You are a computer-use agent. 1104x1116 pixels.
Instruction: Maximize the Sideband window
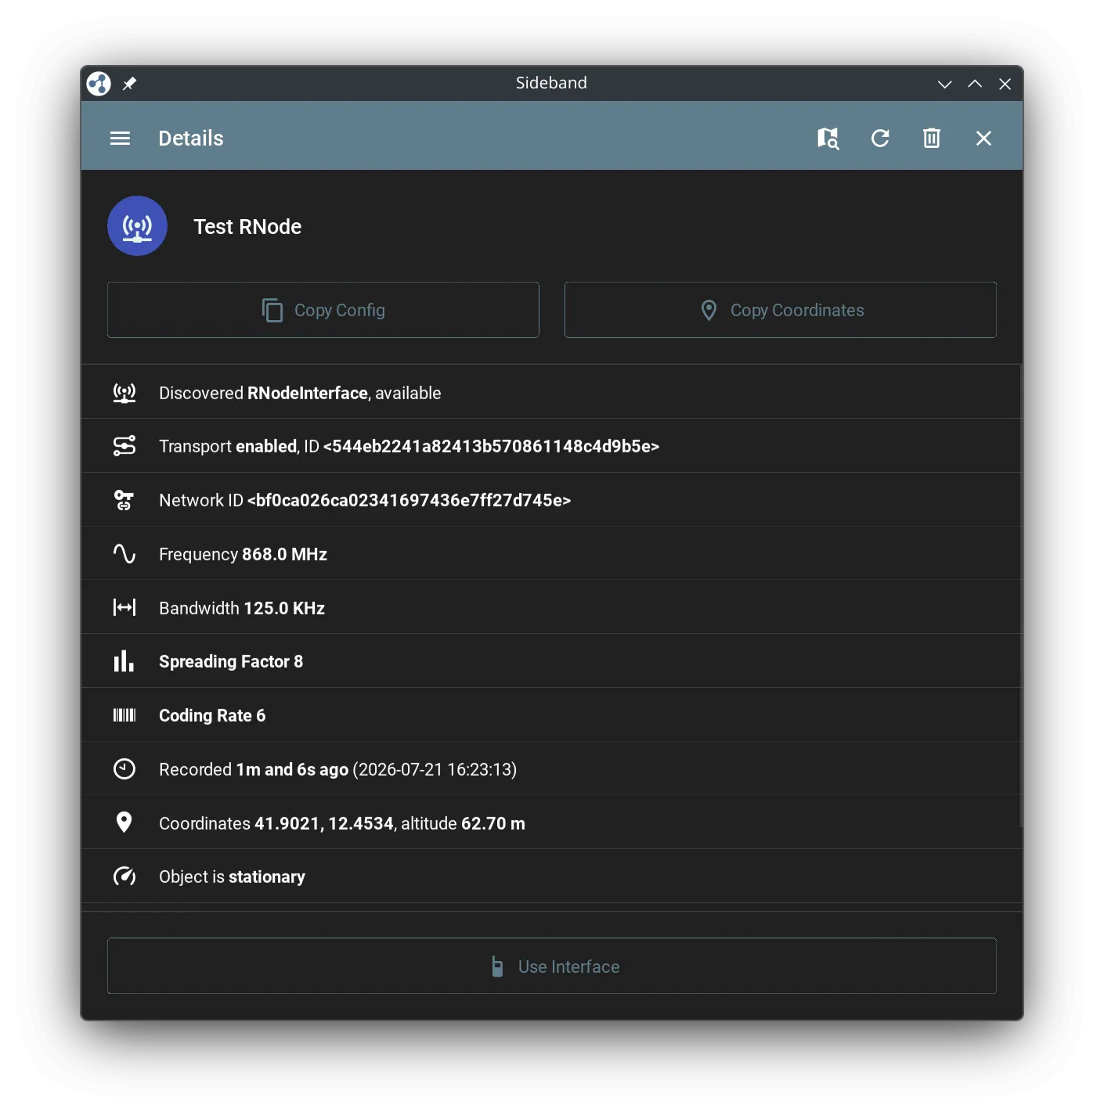(975, 84)
